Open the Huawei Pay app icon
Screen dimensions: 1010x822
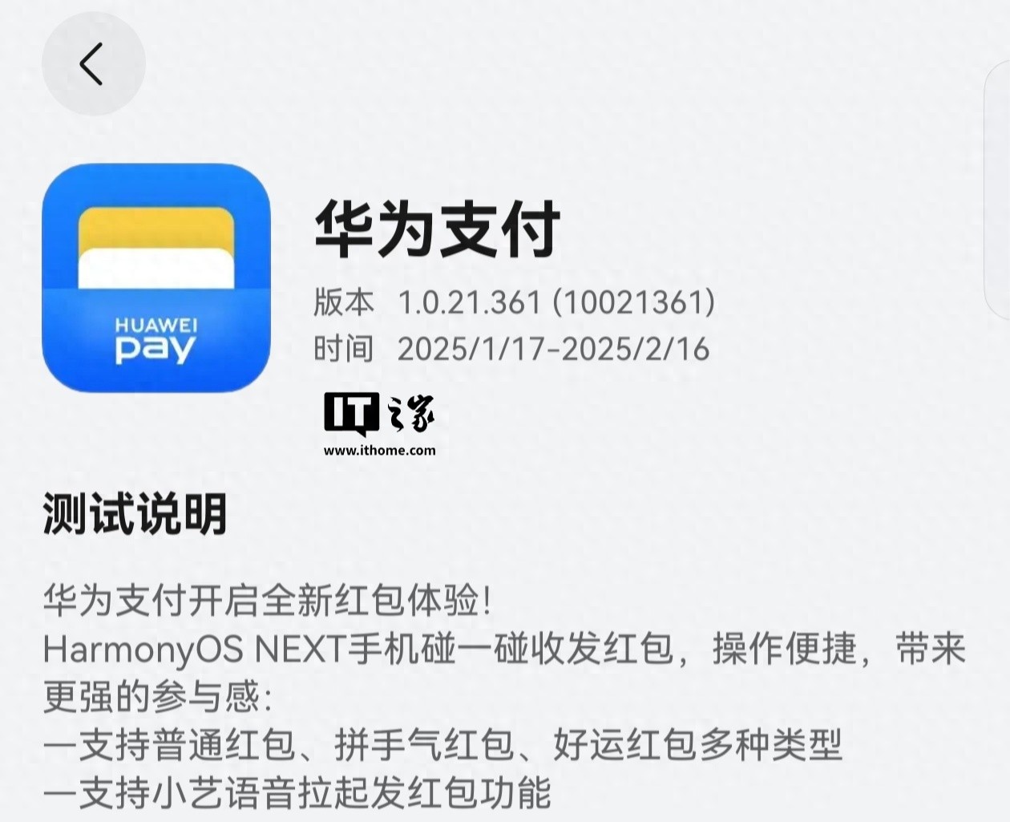(x=156, y=277)
